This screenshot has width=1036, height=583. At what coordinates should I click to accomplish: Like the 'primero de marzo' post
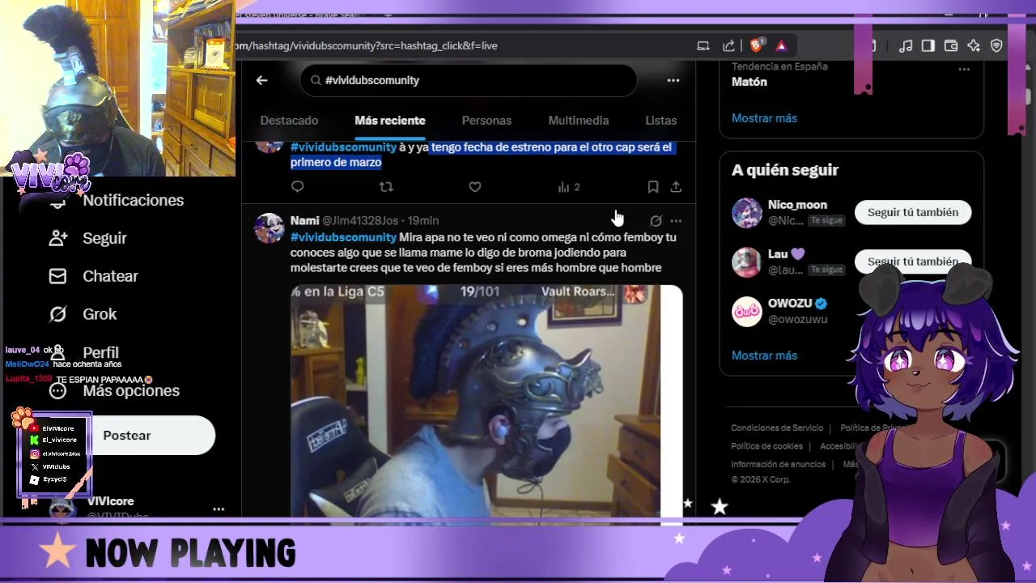(x=475, y=187)
